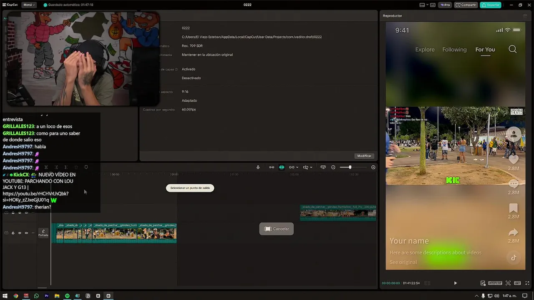Viewport: 534px width, 300px height.
Task: Zoom out the timeline with minus icon
Action: tap(333, 167)
